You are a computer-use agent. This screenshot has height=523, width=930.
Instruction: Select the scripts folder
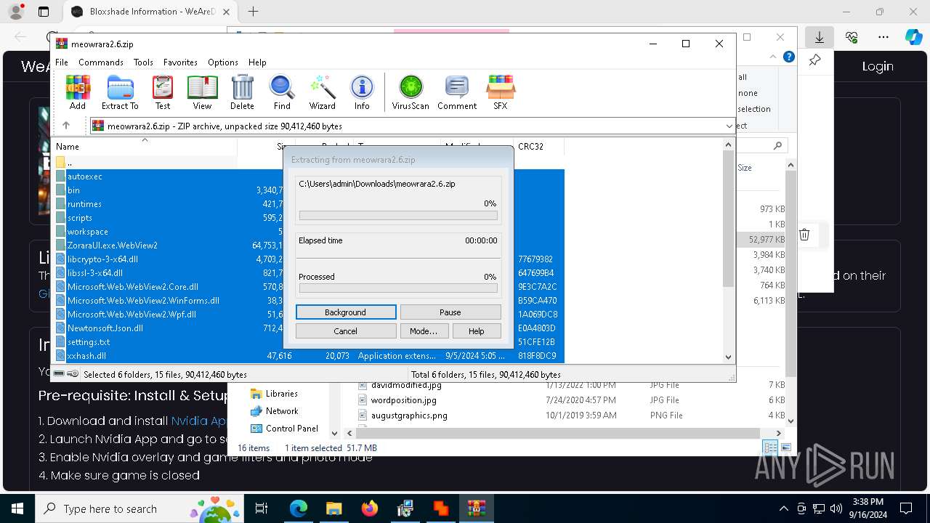point(80,218)
